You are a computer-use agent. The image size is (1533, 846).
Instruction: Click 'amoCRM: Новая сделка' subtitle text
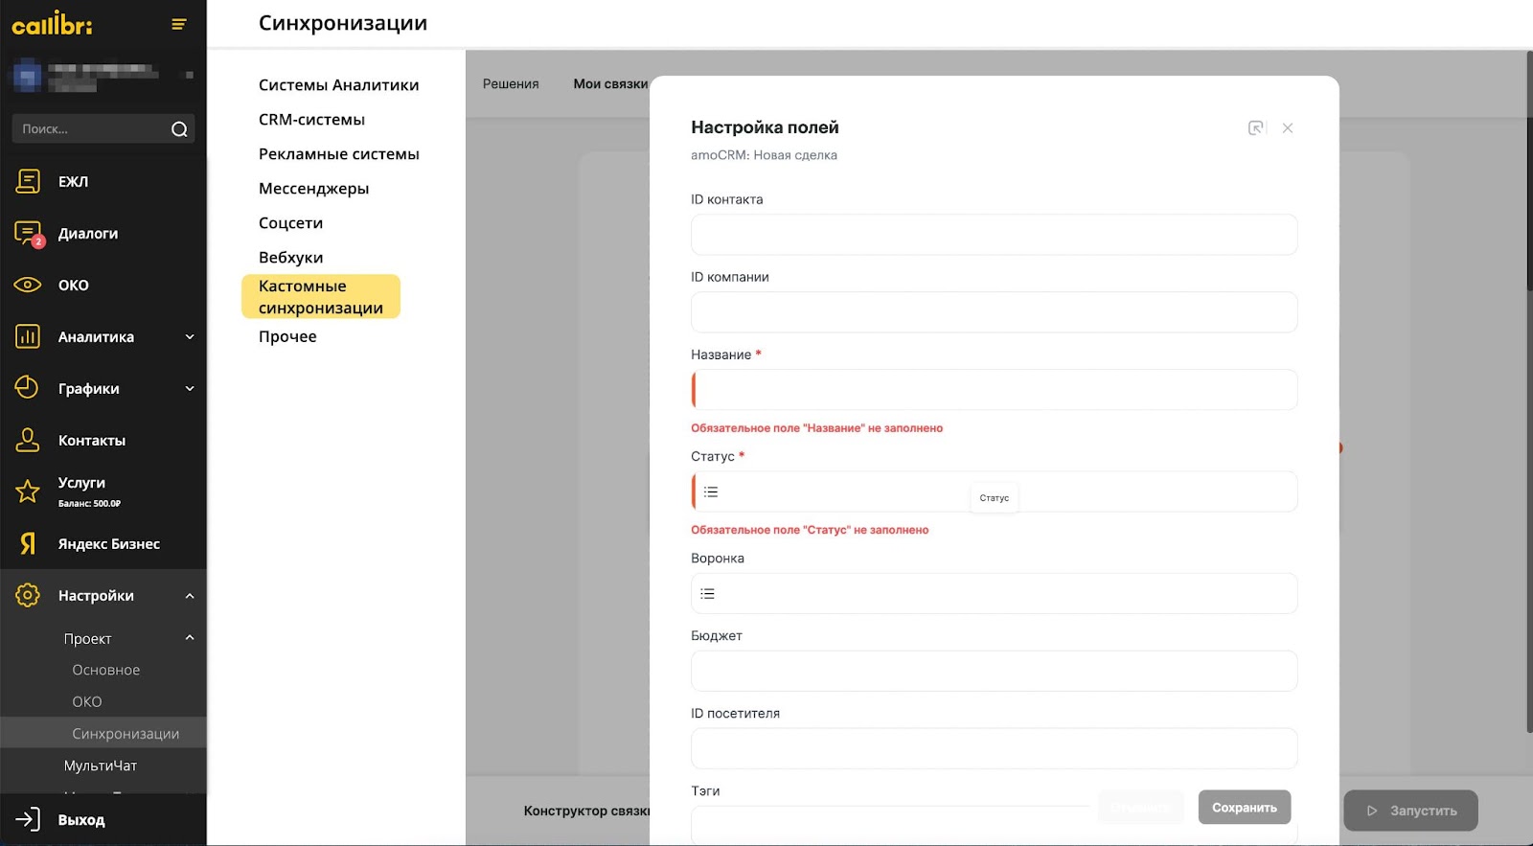(x=764, y=155)
